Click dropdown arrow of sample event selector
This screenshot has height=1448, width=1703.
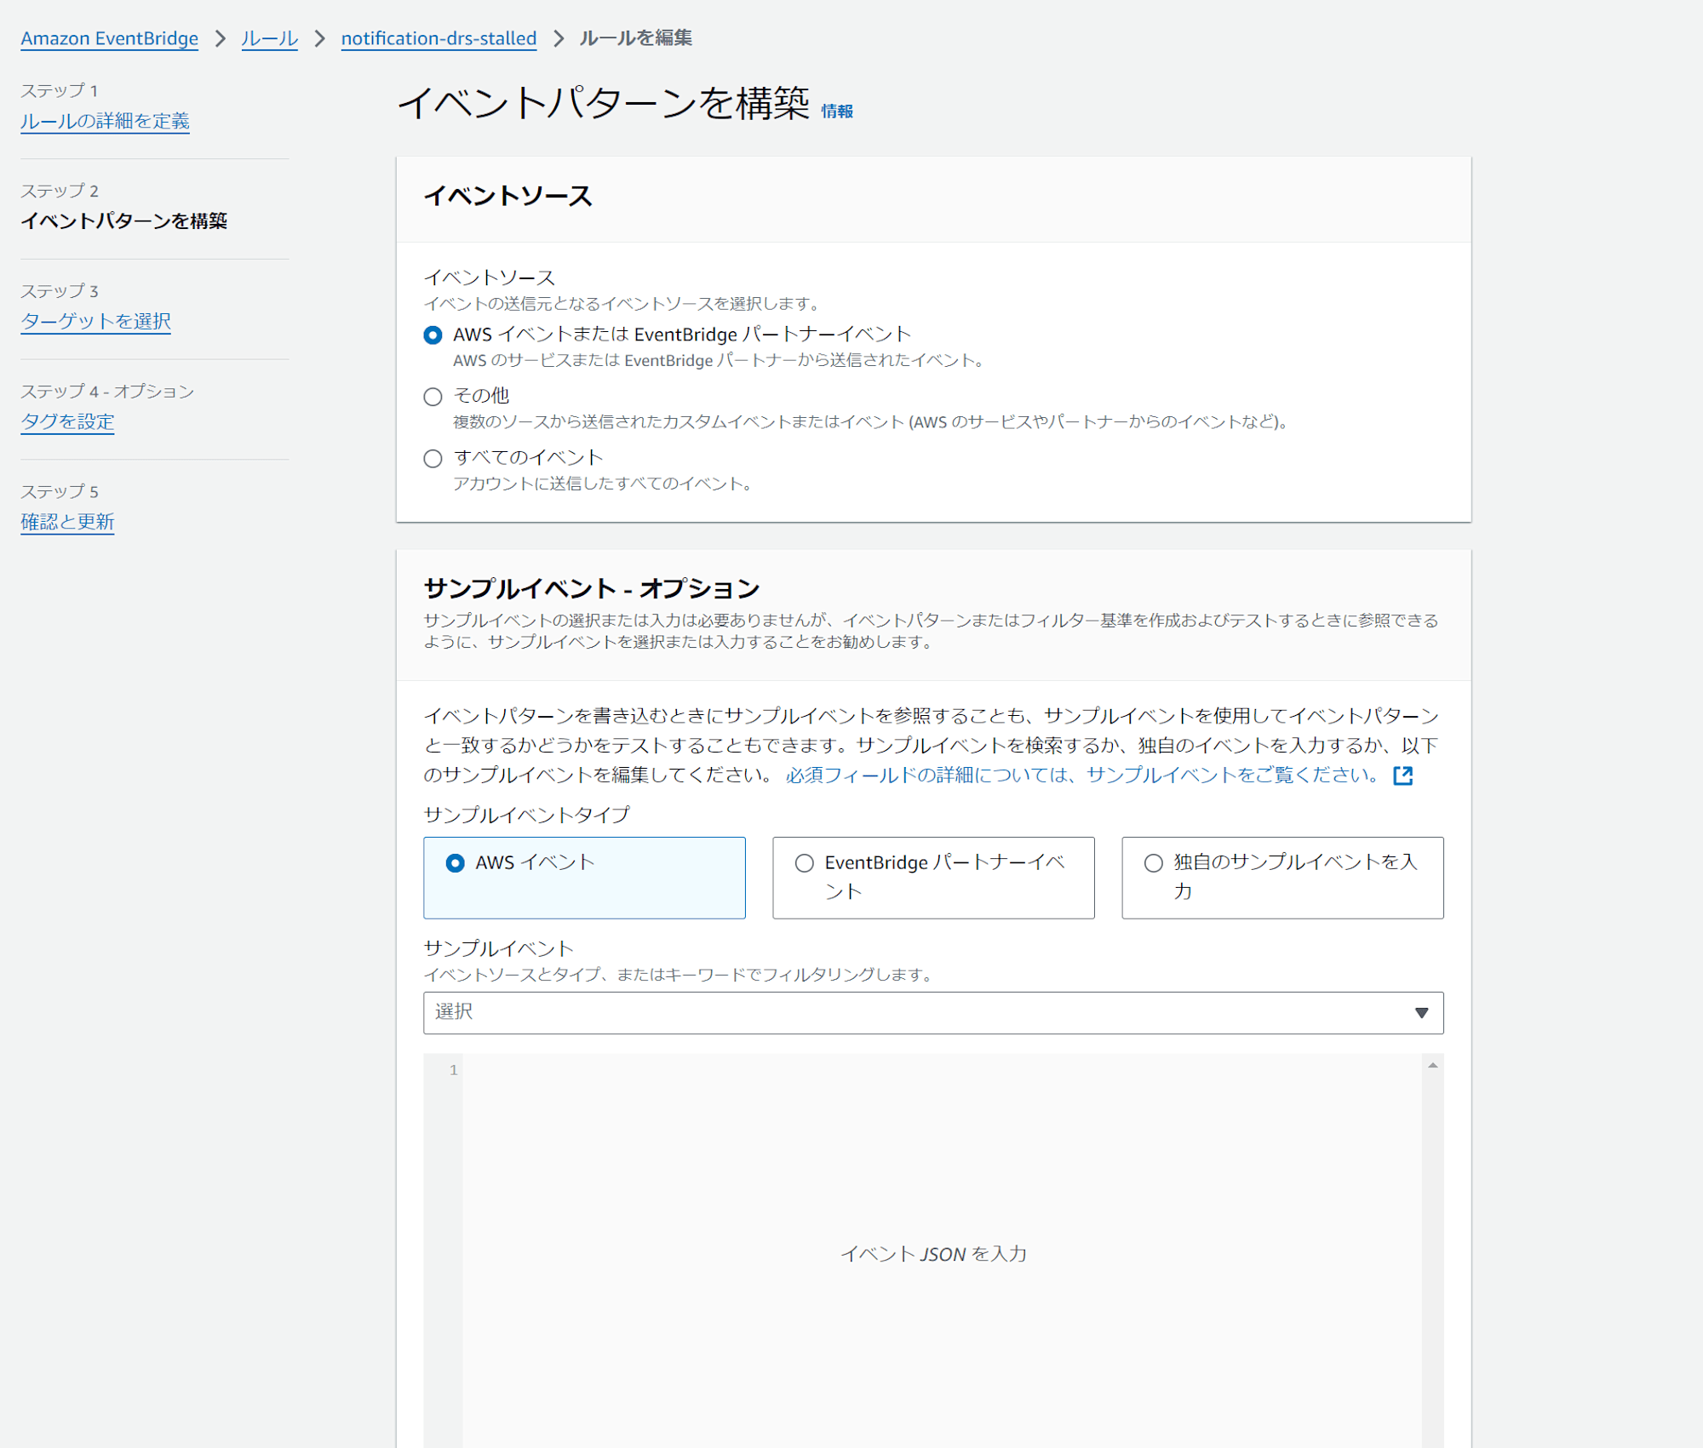coord(1421,1013)
